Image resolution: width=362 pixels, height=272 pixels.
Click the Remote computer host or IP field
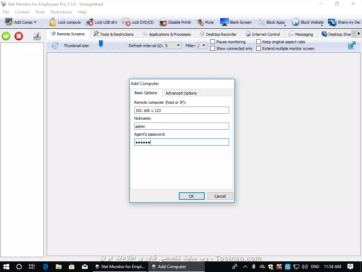181,110
